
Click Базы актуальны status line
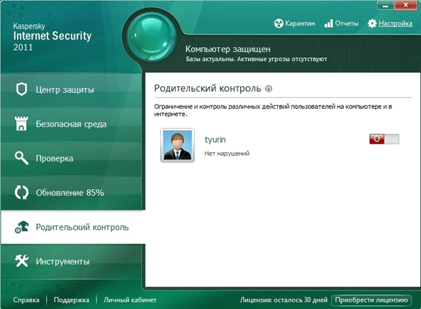(x=256, y=59)
